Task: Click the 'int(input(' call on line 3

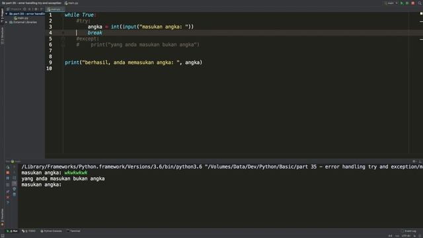Action: (125, 26)
